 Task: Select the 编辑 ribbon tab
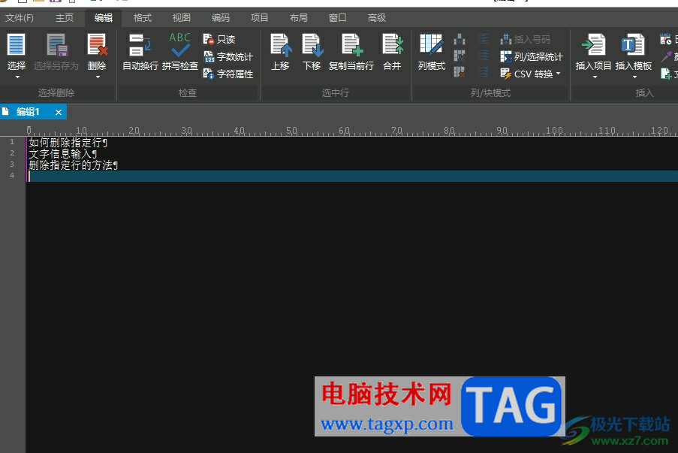[x=104, y=18]
